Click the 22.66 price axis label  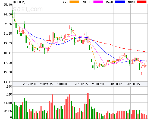(x=8, y=24)
